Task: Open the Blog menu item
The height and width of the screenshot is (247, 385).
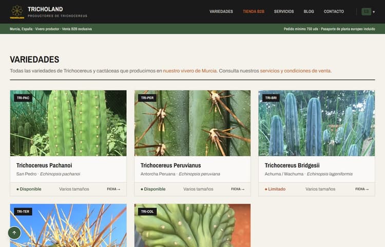Action: (x=309, y=11)
